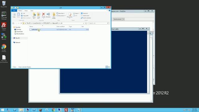Open the New item dropdown
Image resolution: width=199 pixels, height=112 pixels.
pos(61,13)
